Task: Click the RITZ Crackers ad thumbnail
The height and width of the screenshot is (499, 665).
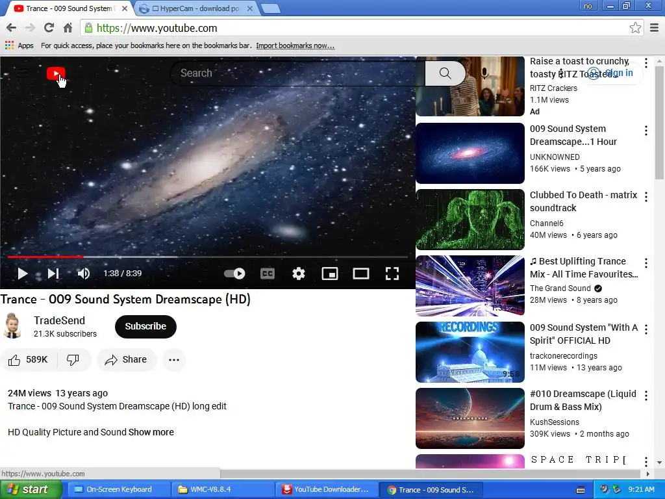Action: pyautogui.click(x=470, y=86)
